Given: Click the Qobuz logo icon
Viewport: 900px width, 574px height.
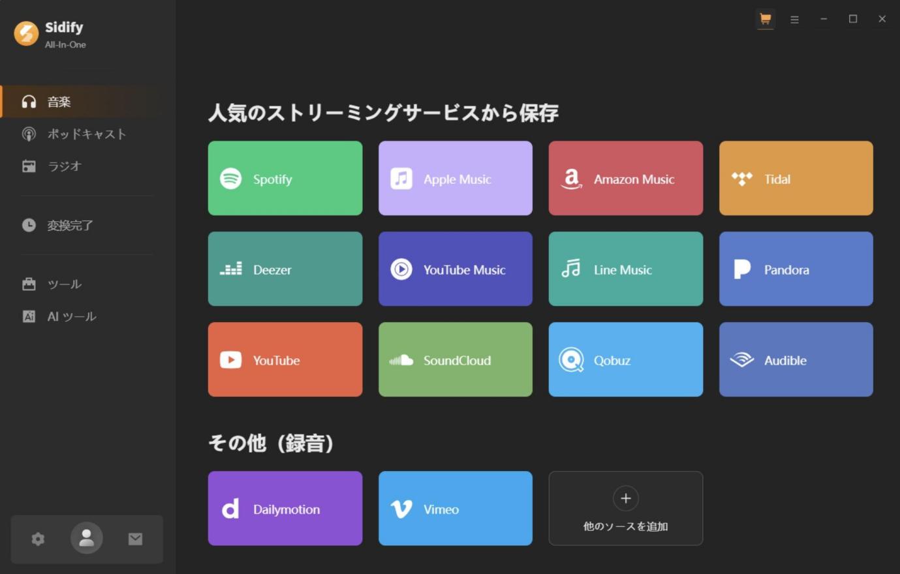Looking at the screenshot, I should tap(572, 360).
